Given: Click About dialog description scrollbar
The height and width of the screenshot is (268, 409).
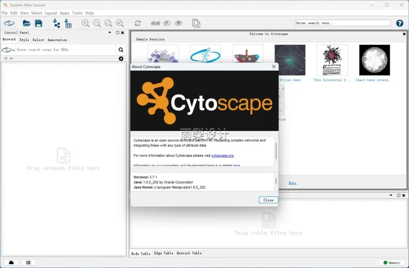Looking at the screenshot, I should [276, 151].
